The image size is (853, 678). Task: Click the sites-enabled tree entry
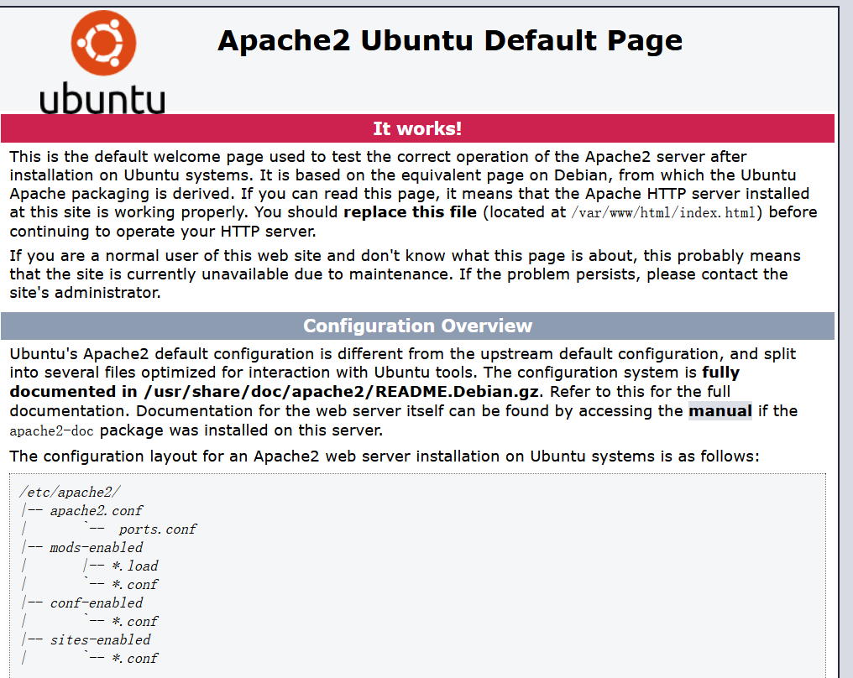point(100,640)
